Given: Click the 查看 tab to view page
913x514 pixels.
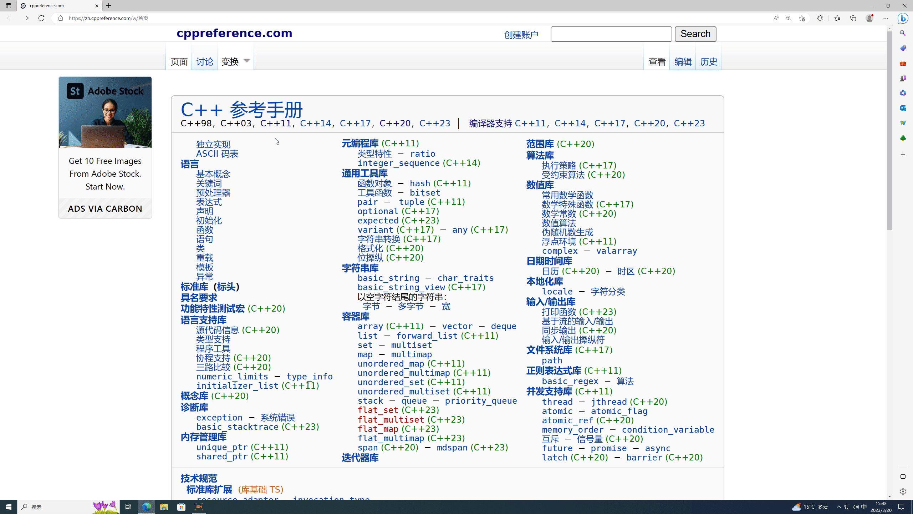Looking at the screenshot, I should (x=657, y=61).
